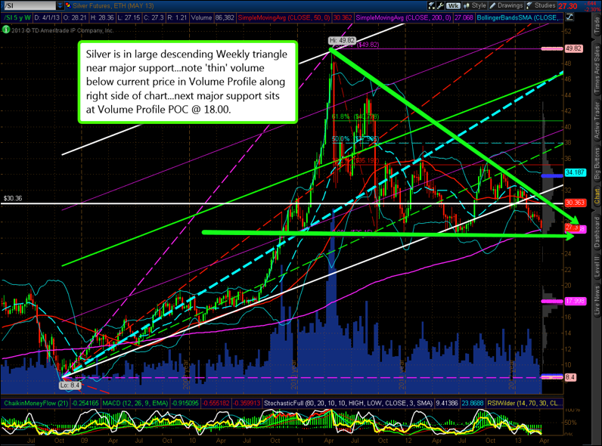This screenshot has width=602, height=446.
Task: Switch to Times And Sales tab
Action: click(597, 69)
